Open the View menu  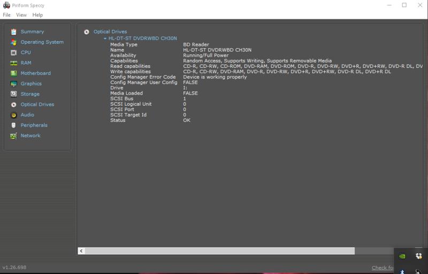[x=21, y=15]
